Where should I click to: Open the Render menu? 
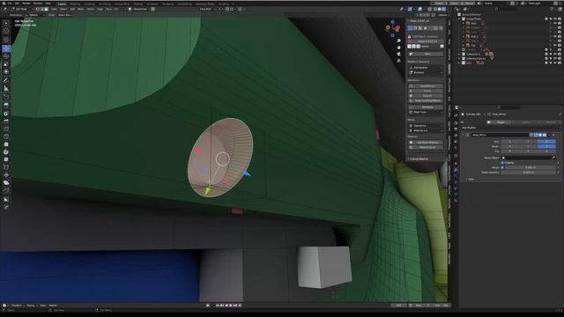(x=26, y=4)
